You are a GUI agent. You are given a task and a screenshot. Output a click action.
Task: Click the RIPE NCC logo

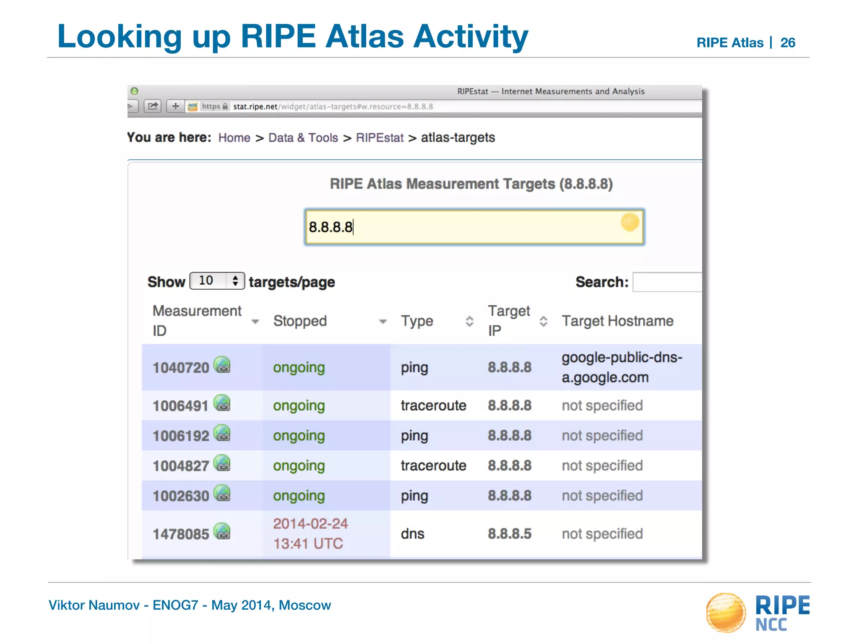[x=758, y=613]
